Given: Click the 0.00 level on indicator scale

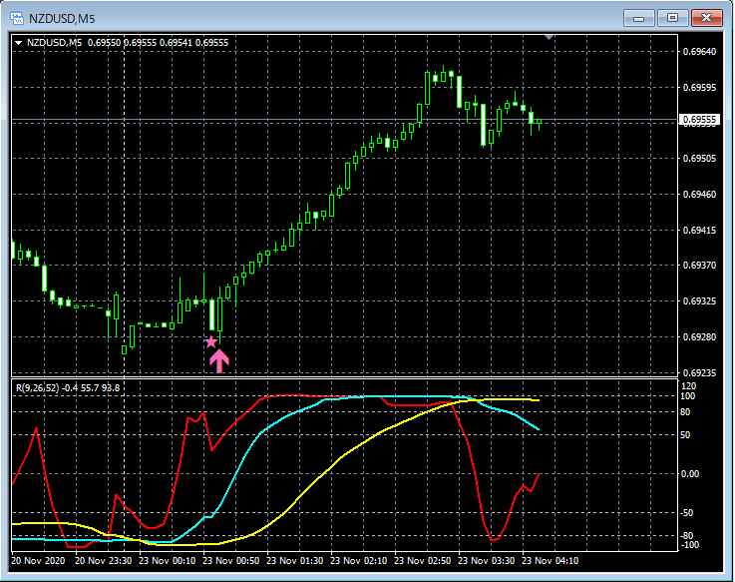Looking at the screenshot, I should (x=689, y=473).
